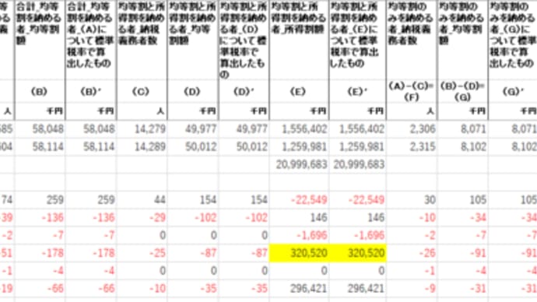This screenshot has width=537, height=302.
Task: Select the (A)-(C)=(F) formula header cell
Action: (x=412, y=91)
